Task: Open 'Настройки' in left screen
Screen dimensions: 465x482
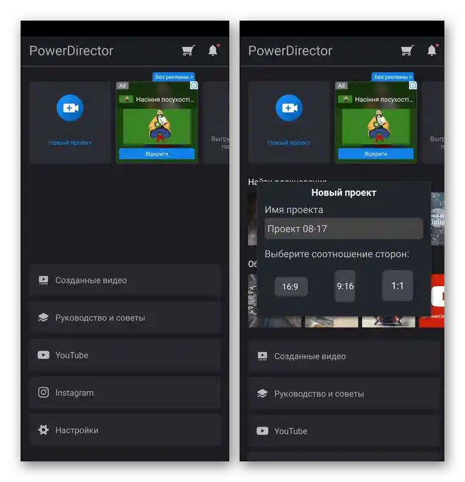Action: [125, 430]
